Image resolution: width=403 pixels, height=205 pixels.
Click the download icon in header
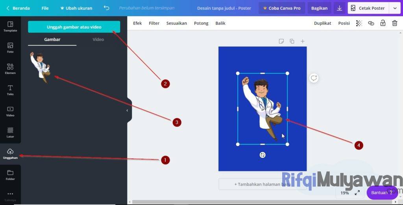click(x=339, y=8)
